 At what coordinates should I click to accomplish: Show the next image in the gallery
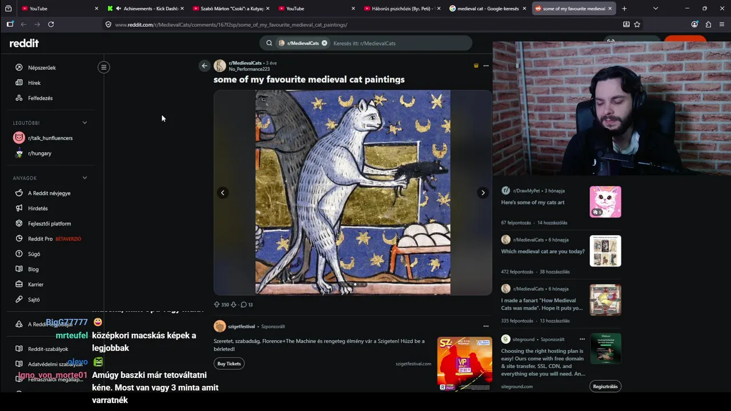click(483, 192)
